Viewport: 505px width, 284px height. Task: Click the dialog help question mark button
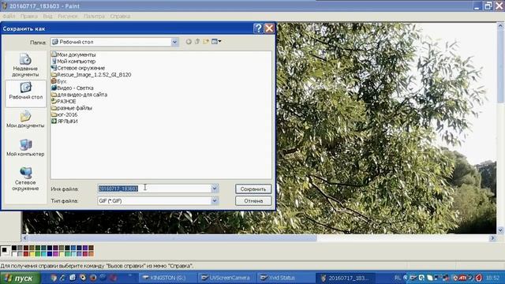pyautogui.click(x=258, y=28)
